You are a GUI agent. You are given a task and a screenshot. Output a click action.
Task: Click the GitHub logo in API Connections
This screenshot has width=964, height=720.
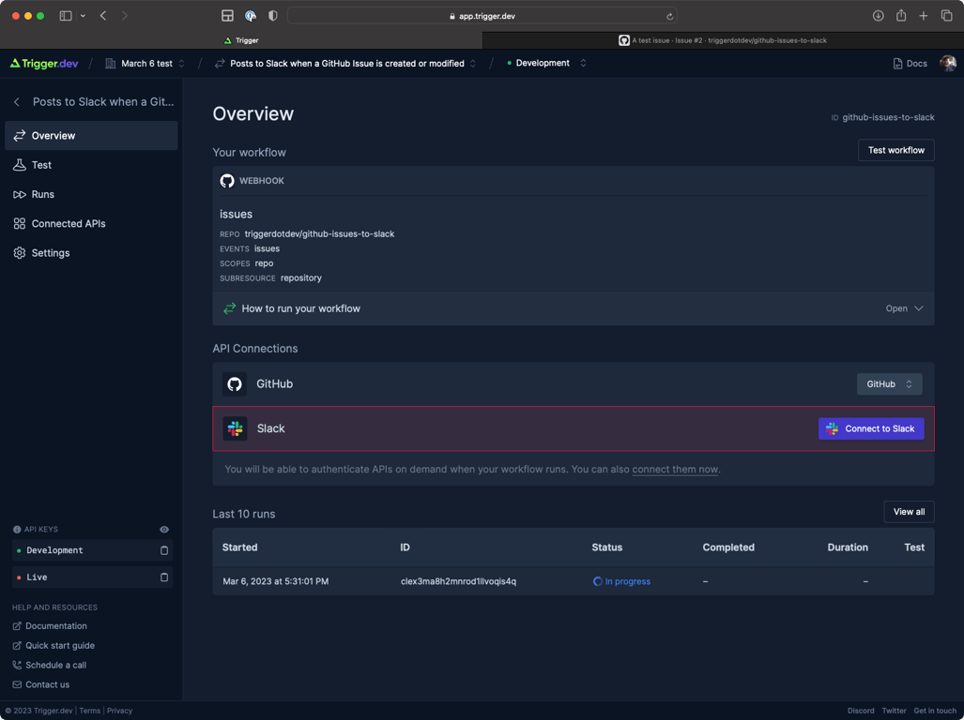click(235, 384)
